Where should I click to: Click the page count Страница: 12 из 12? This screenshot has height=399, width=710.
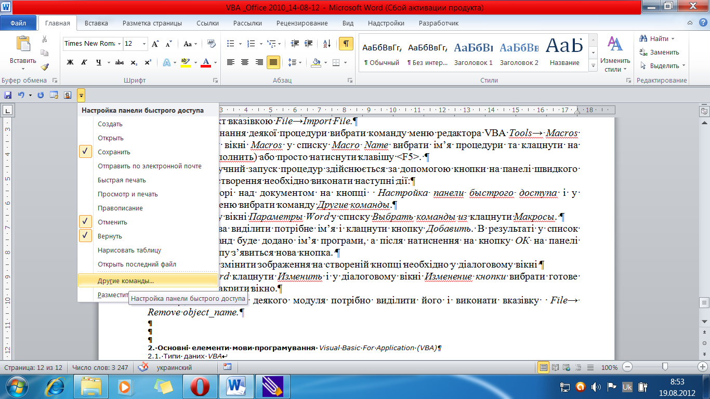point(34,367)
